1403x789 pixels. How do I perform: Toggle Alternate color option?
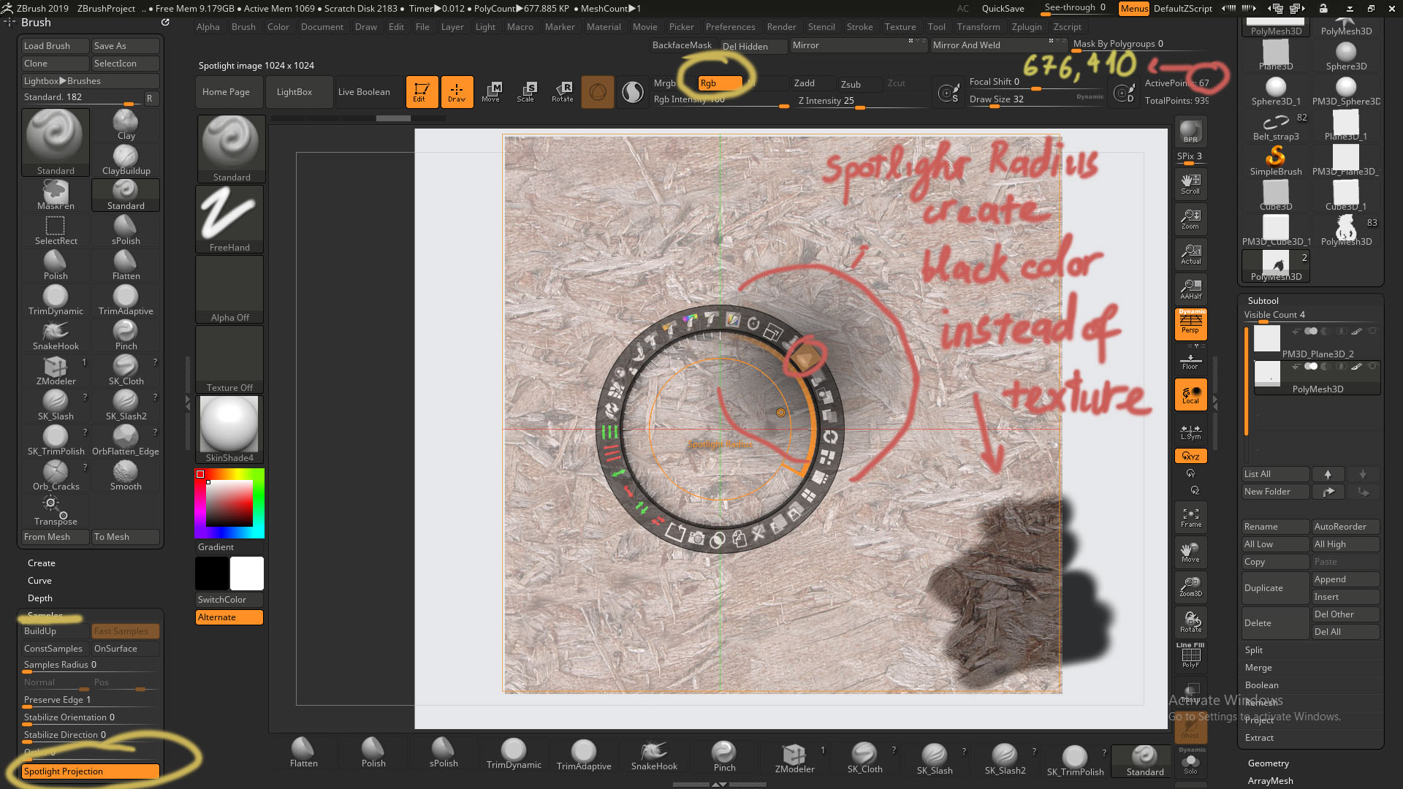[x=229, y=617]
